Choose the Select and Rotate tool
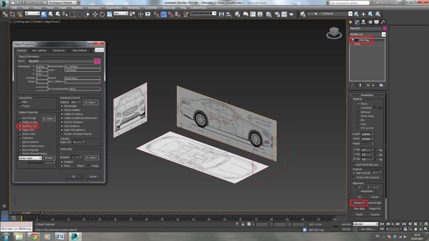 click(x=102, y=14)
